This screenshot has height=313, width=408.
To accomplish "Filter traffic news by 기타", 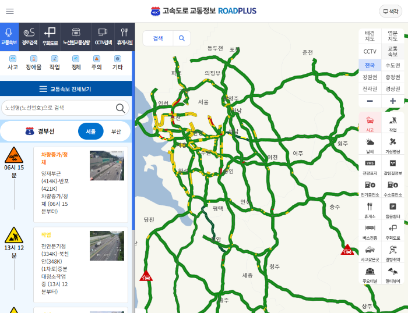I will click(x=118, y=63).
